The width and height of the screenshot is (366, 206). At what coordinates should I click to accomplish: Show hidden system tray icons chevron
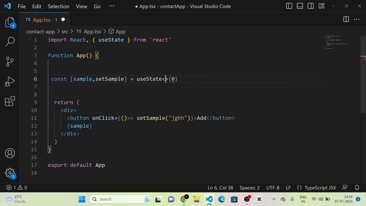[x=274, y=199]
